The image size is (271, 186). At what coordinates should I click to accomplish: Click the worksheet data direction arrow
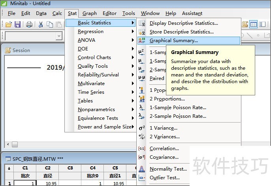[x=9, y=168]
